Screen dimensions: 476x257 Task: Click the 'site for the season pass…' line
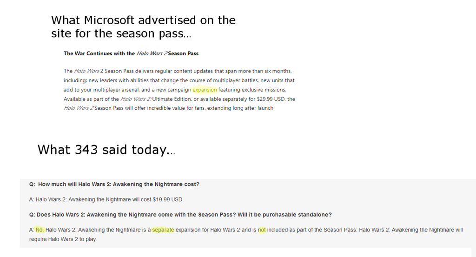pyautogui.click(x=121, y=33)
